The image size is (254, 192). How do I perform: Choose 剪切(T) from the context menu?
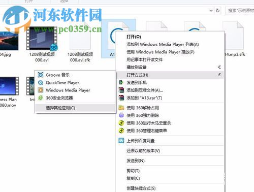pyautogui.click(x=170, y=171)
